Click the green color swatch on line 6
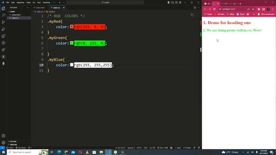Viewport: 276px width, 155px height. coord(72,43)
